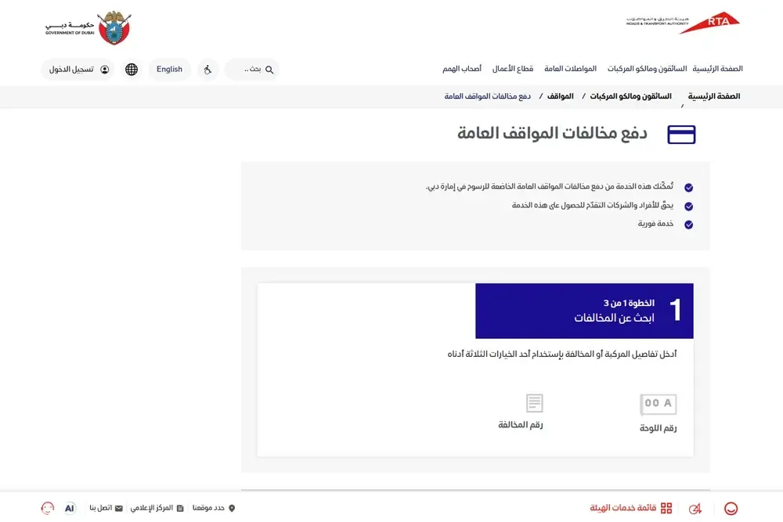Click the globe language icon
Screen dimensions: 783x522
tap(131, 69)
